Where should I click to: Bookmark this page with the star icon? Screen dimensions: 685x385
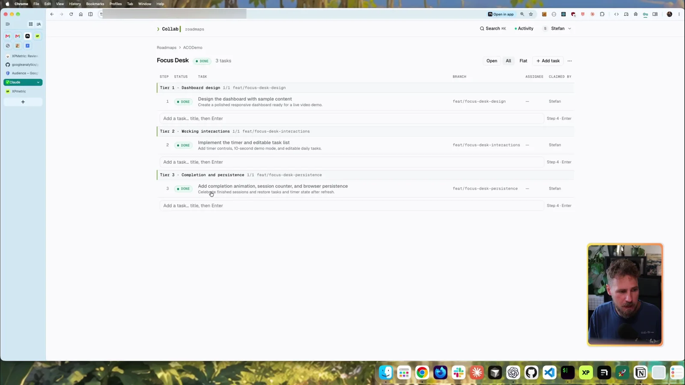click(x=531, y=14)
